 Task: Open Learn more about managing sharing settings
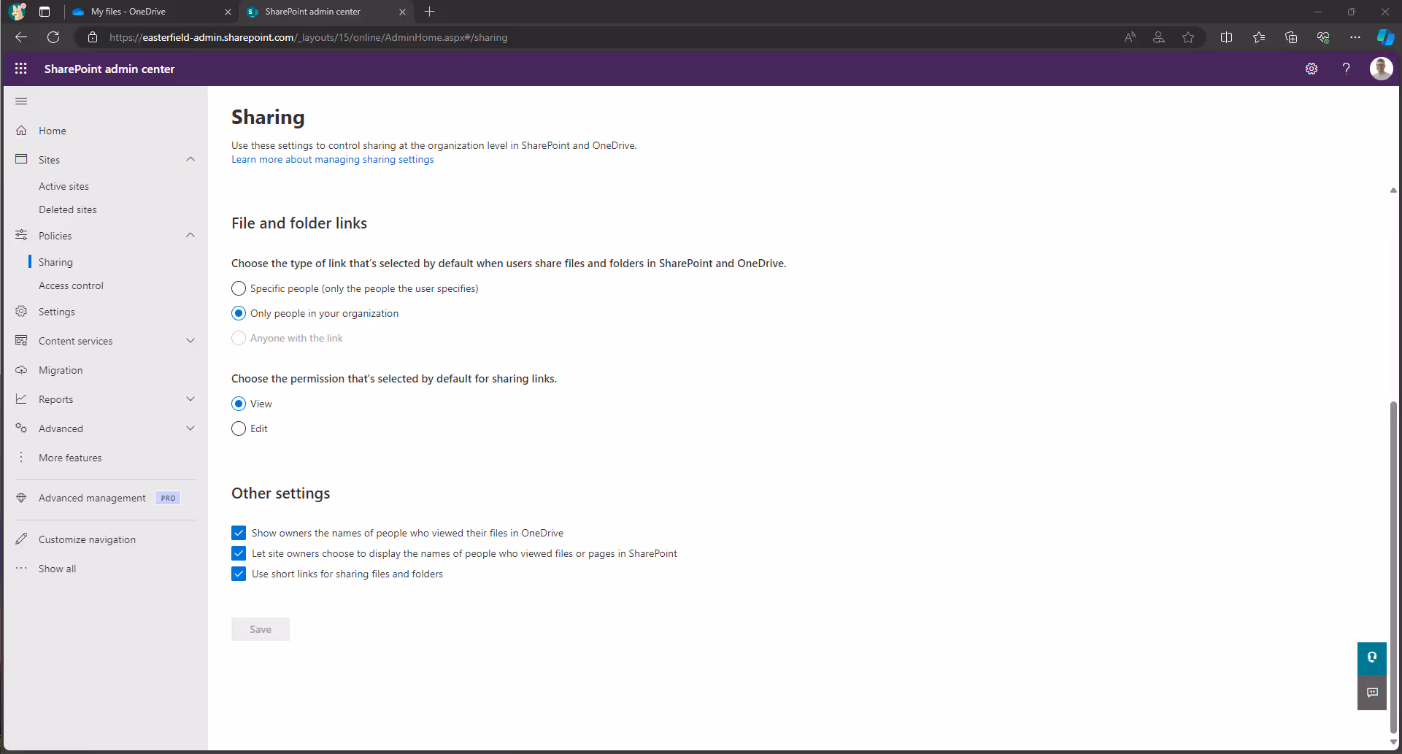click(x=333, y=159)
